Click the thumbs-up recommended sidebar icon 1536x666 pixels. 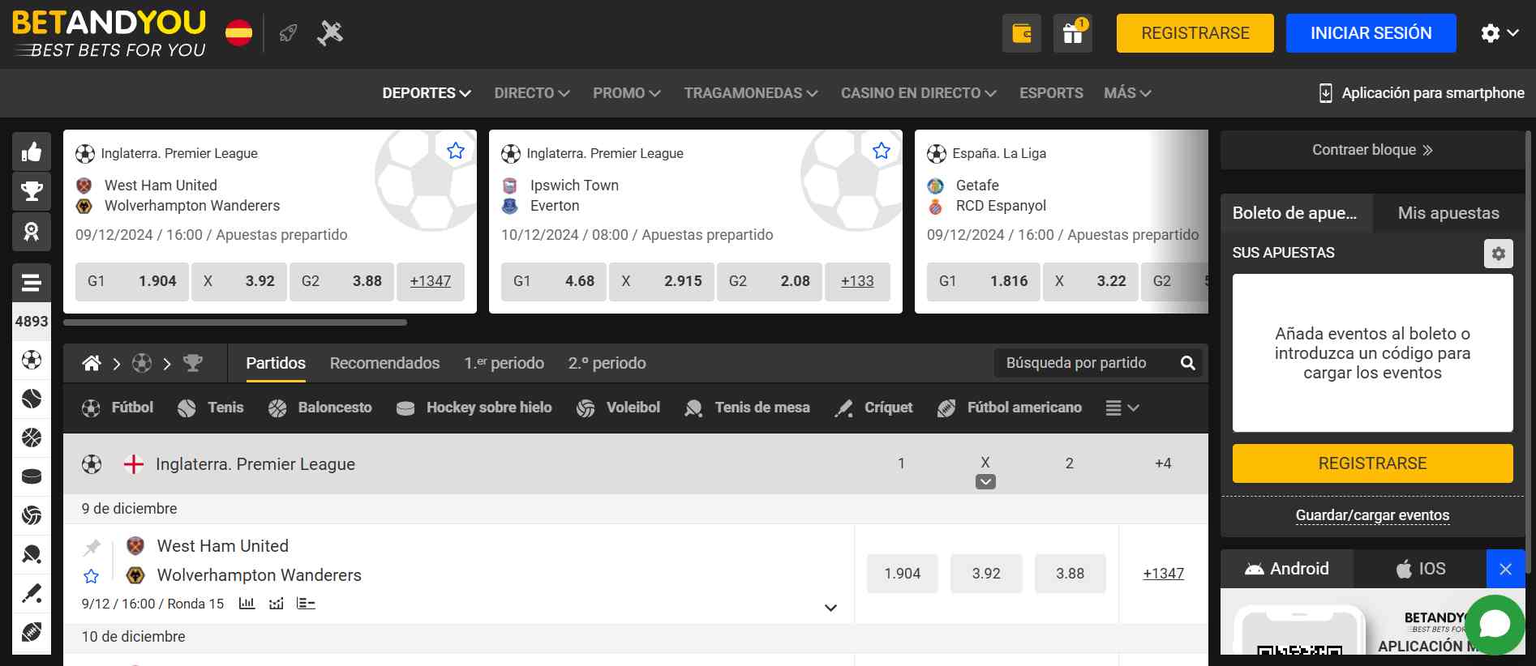pyautogui.click(x=32, y=152)
